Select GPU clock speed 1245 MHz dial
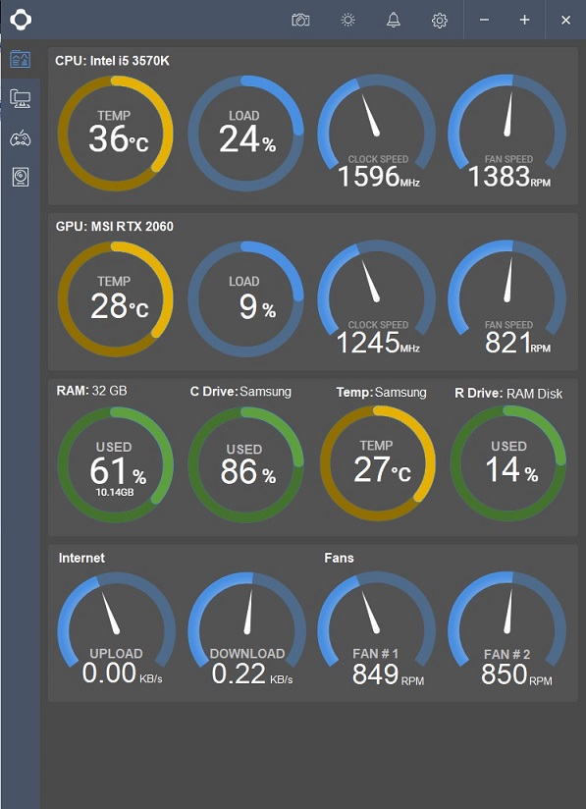The height and width of the screenshot is (809, 586). (x=377, y=297)
